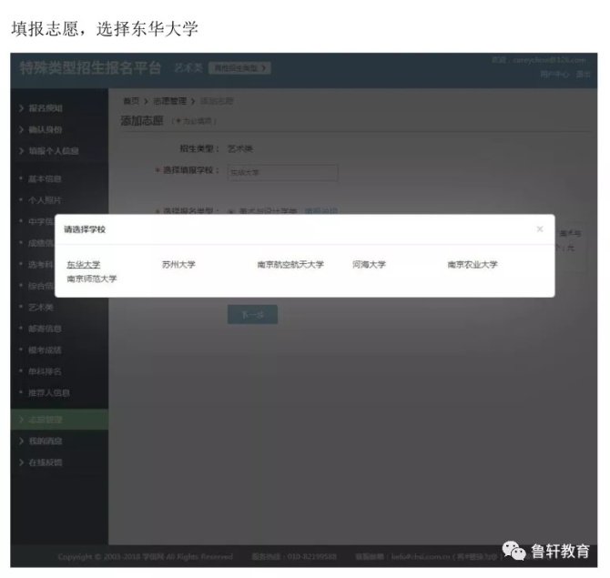Click the 艺术类 label in header
Screen dimensions: 610x578
[x=188, y=68]
